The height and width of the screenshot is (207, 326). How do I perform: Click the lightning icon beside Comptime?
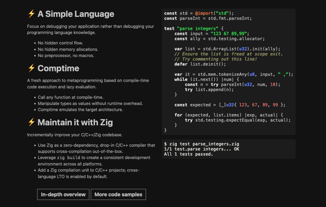pyautogui.click(x=31, y=68)
